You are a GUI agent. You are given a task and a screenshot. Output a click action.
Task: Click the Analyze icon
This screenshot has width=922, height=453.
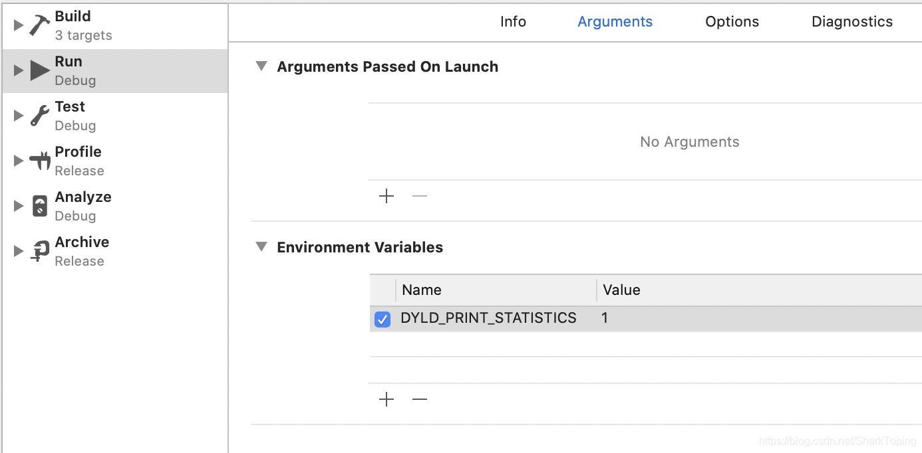40,206
